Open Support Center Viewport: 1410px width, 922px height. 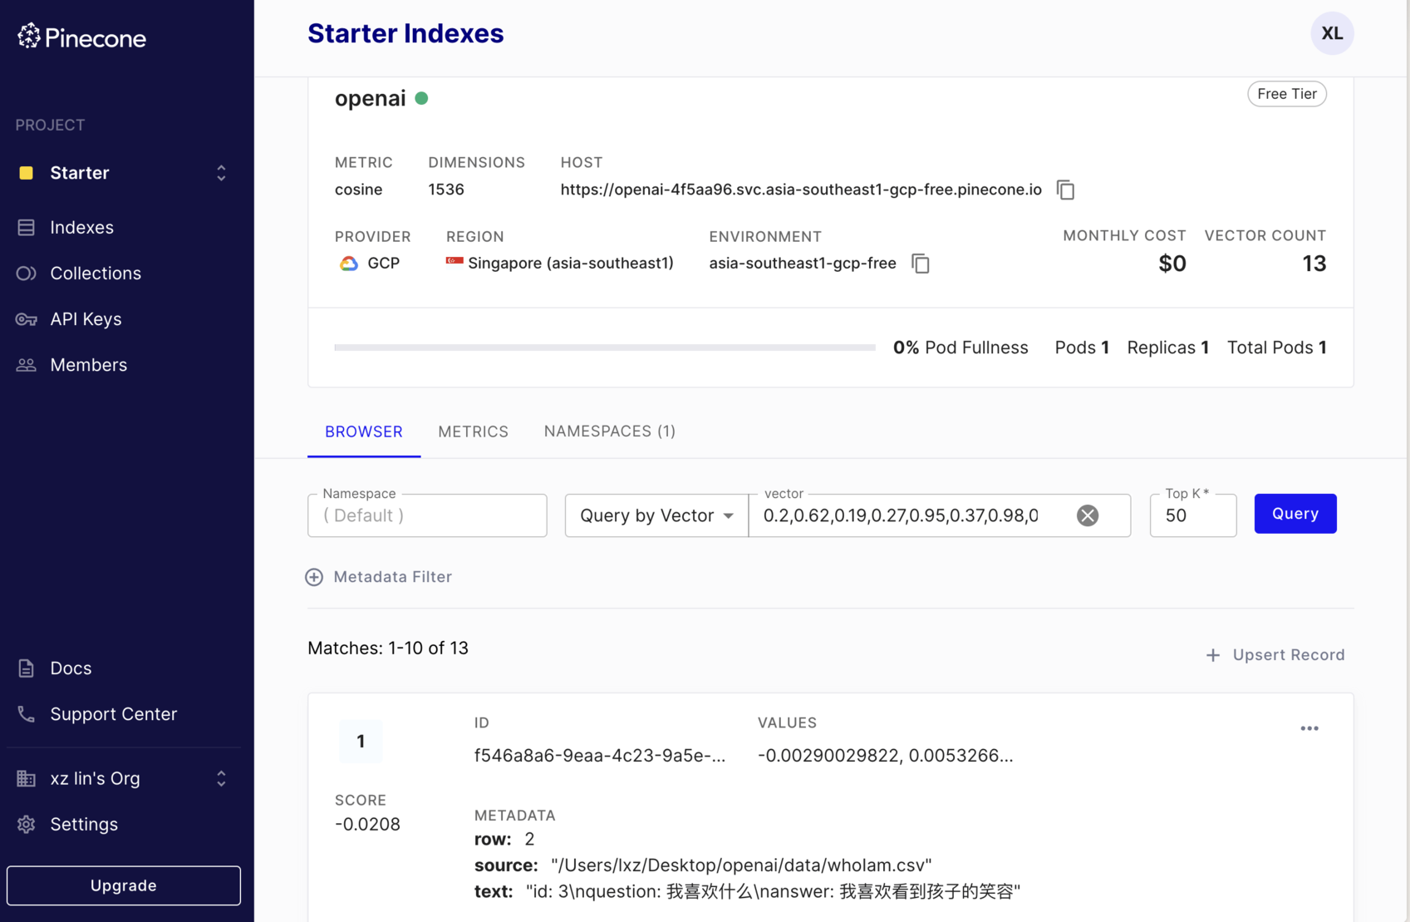tap(113, 713)
